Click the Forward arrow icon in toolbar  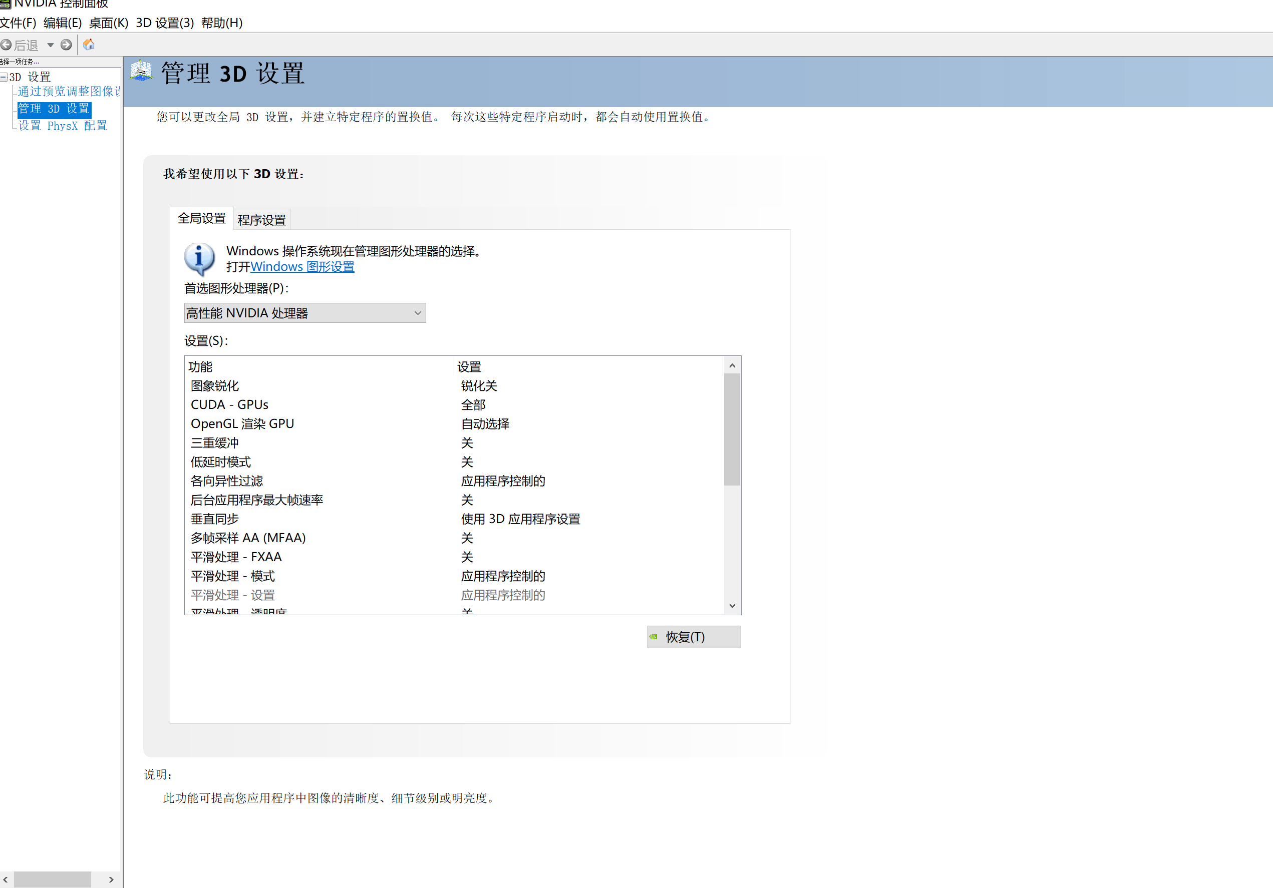coord(66,45)
